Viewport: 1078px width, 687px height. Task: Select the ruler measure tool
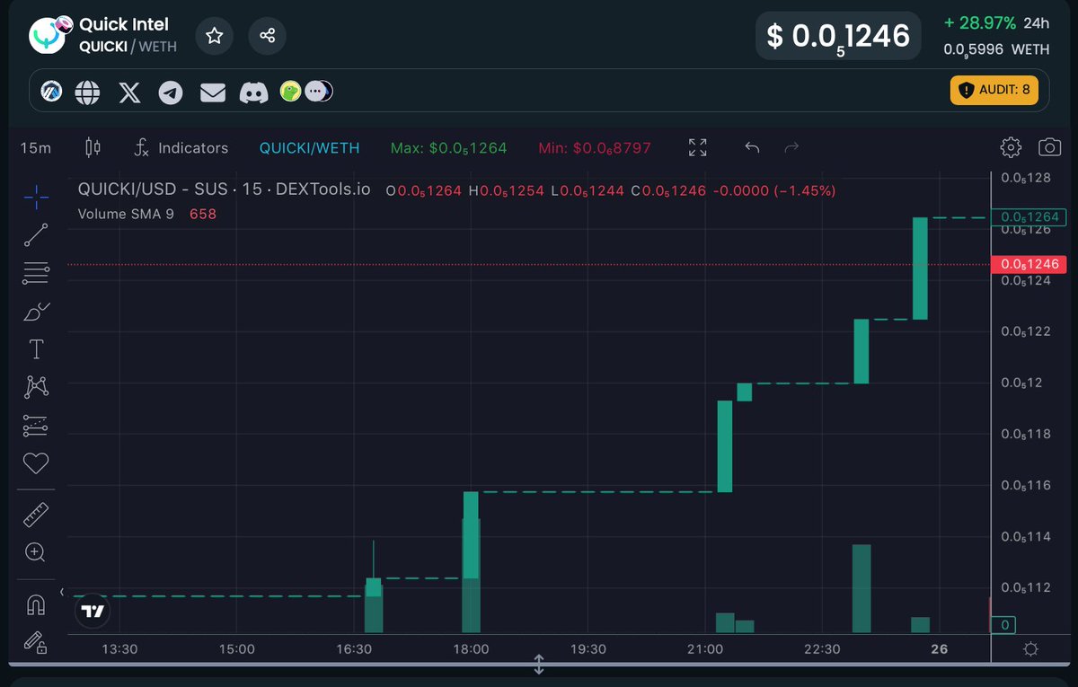click(x=36, y=515)
